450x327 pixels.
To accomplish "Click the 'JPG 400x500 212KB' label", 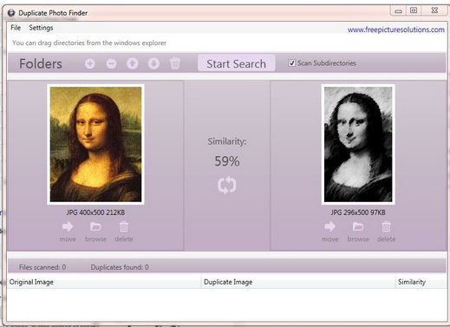I will point(95,213).
